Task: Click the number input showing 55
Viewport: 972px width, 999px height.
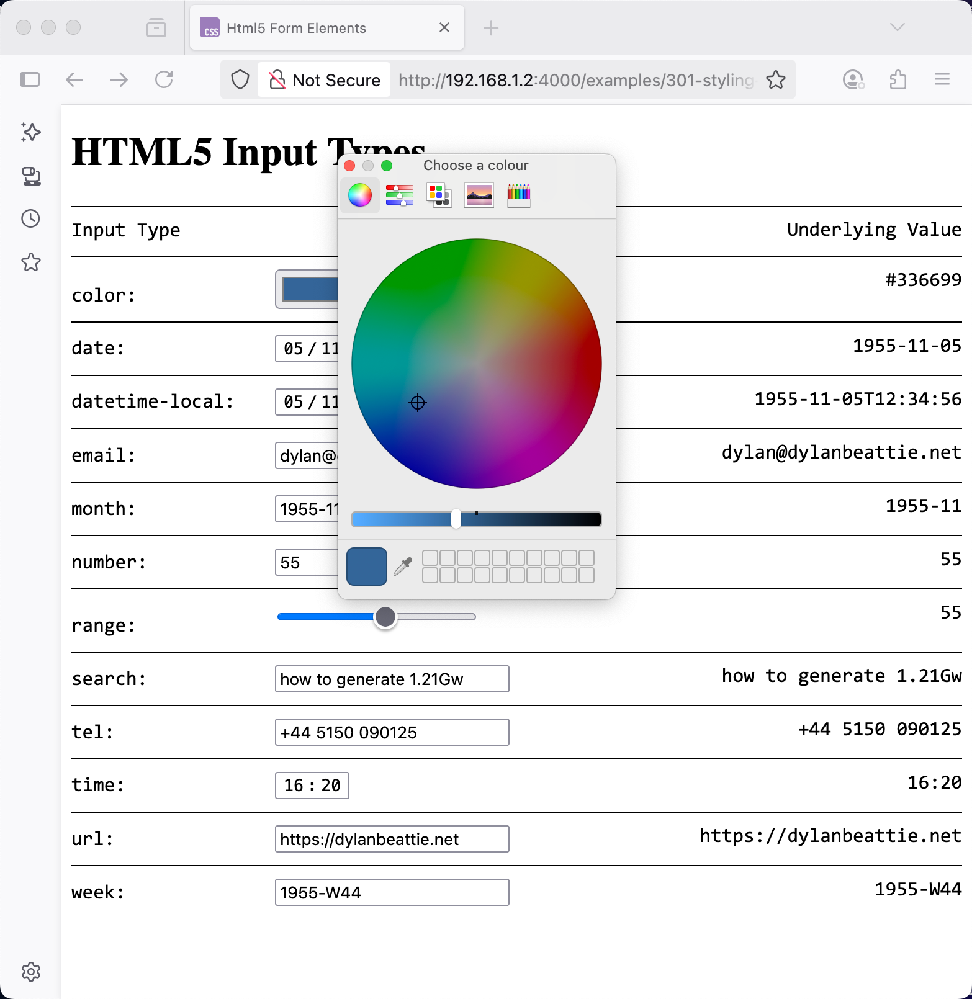Action: click(x=307, y=562)
